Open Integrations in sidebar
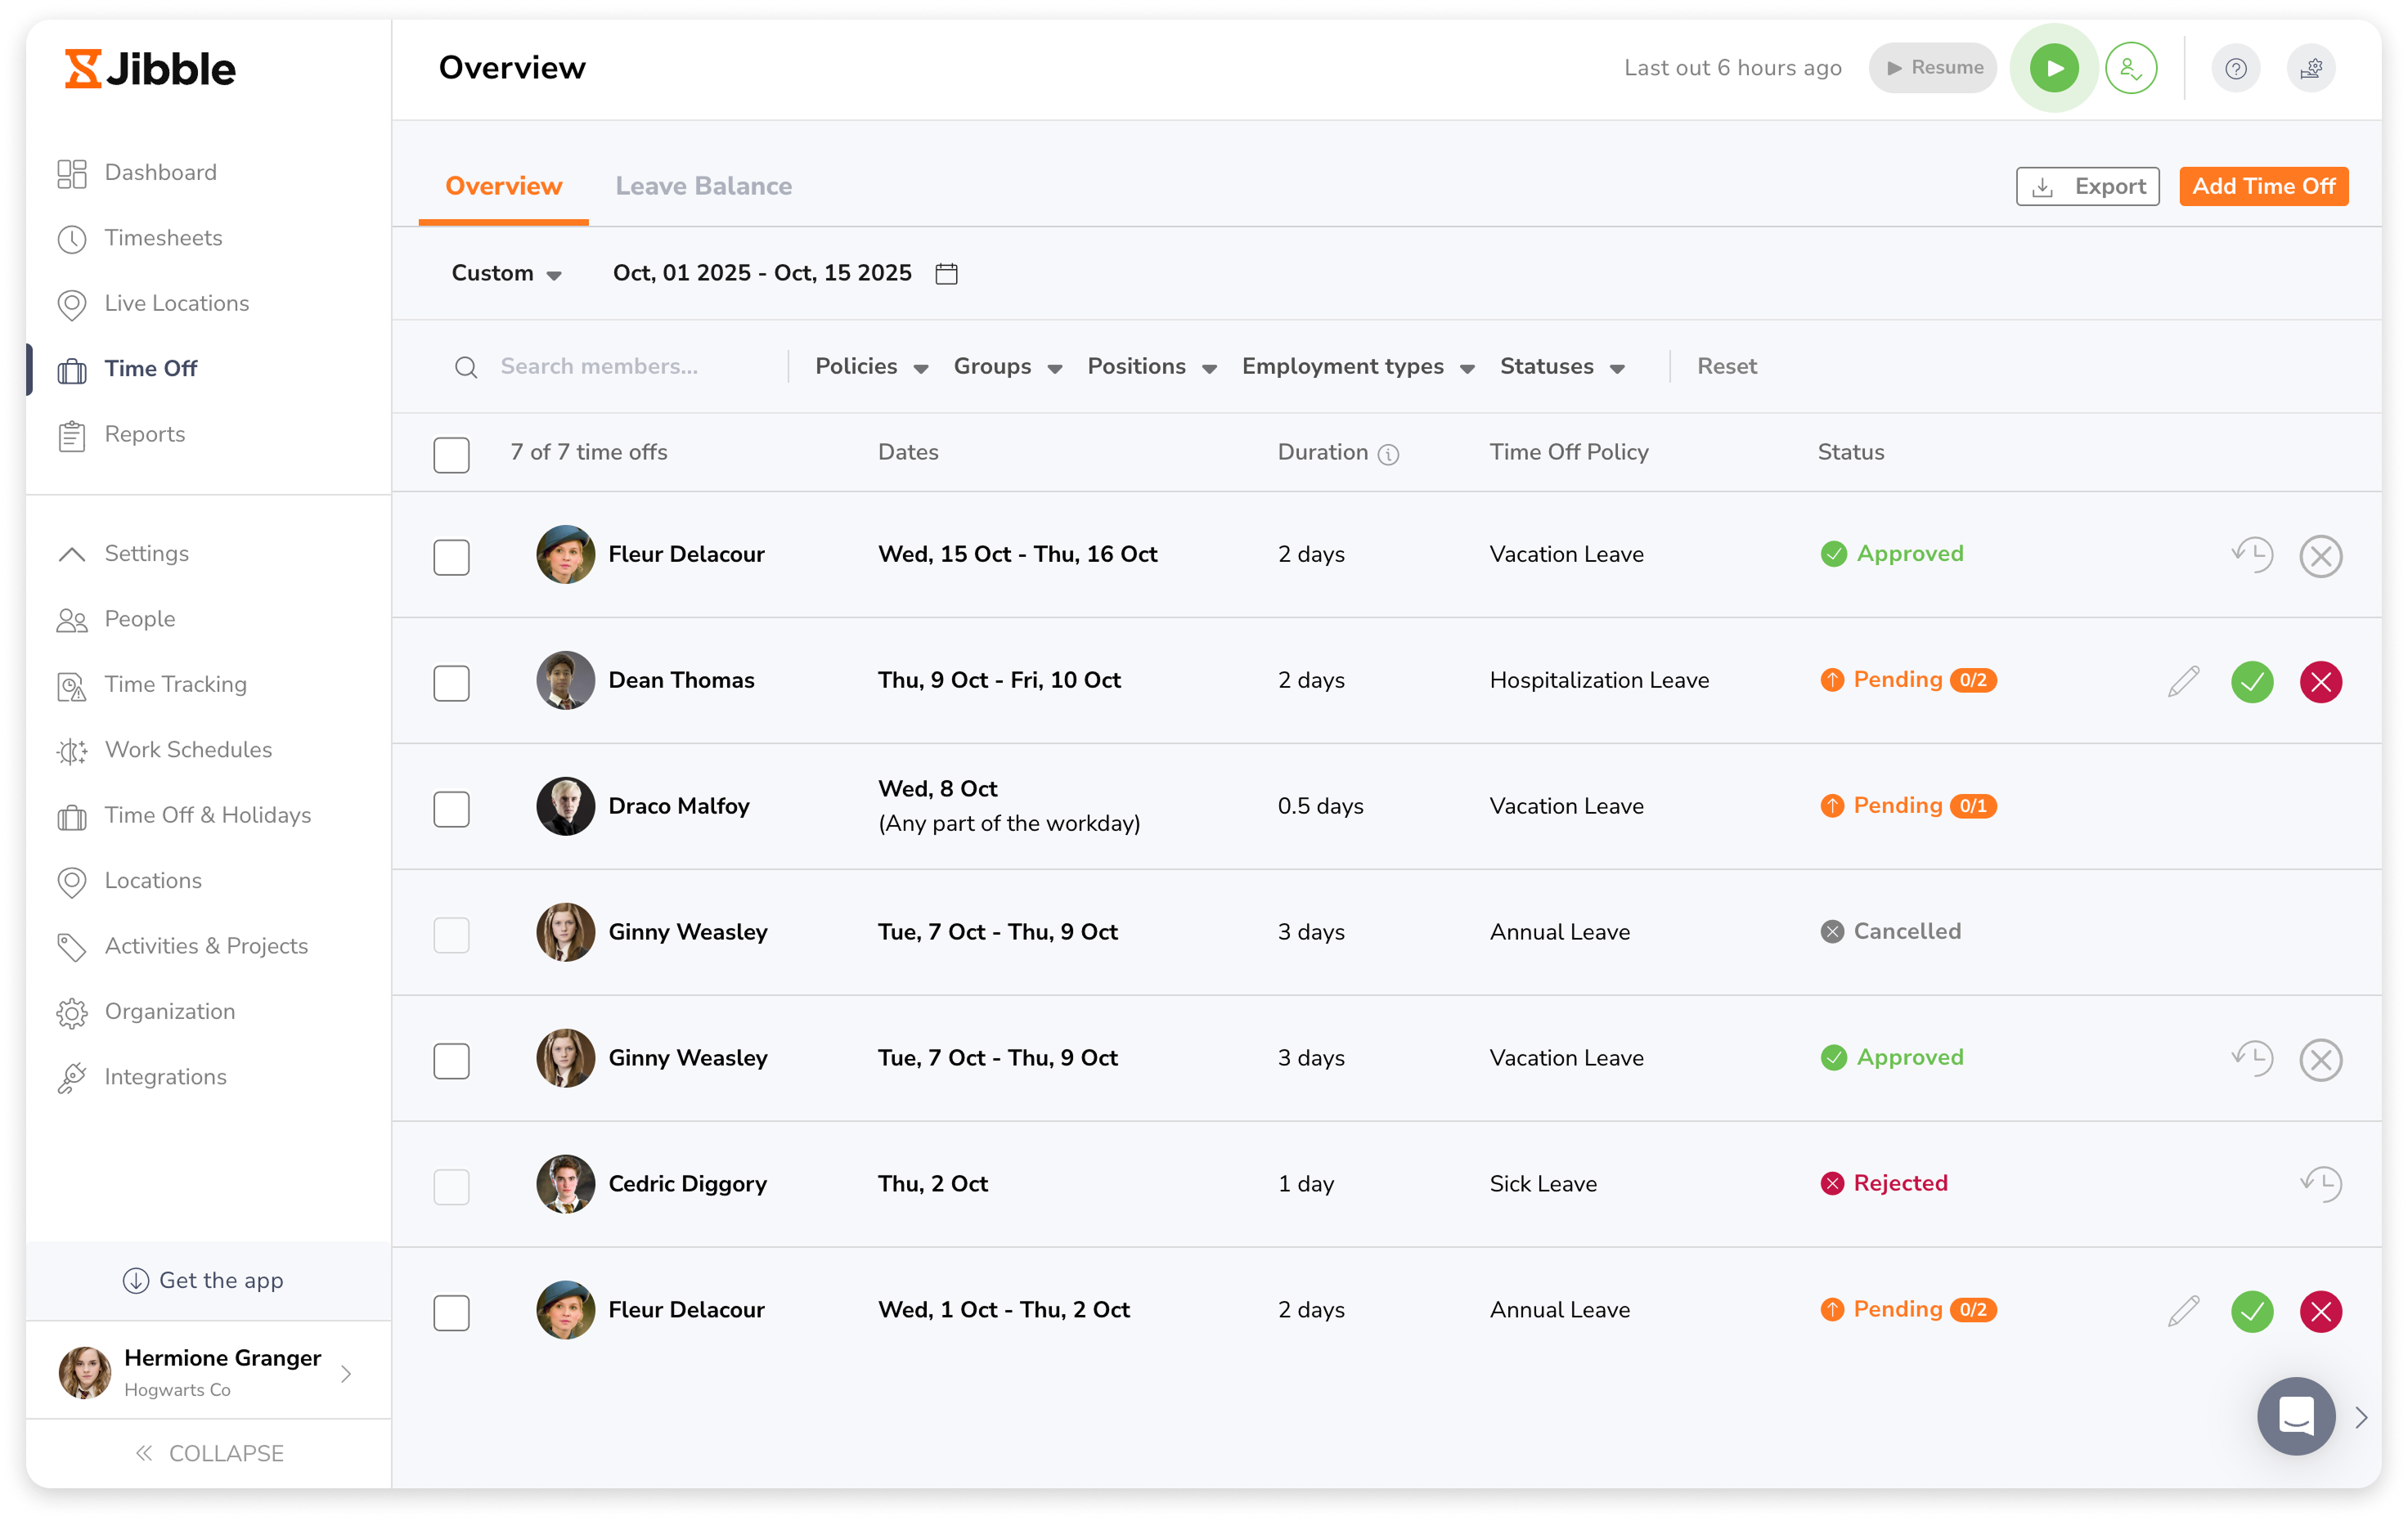Image resolution: width=2408 pixels, height=1521 pixels. 142,1078
